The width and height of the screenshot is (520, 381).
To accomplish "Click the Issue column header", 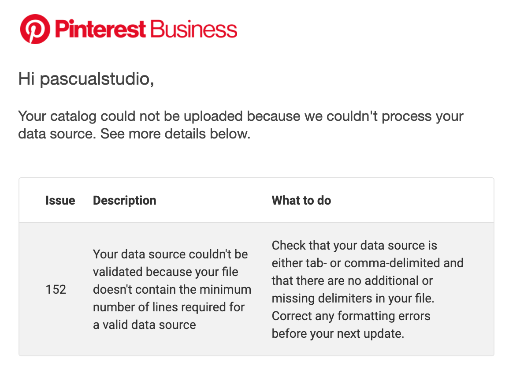I will tap(60, 201).
